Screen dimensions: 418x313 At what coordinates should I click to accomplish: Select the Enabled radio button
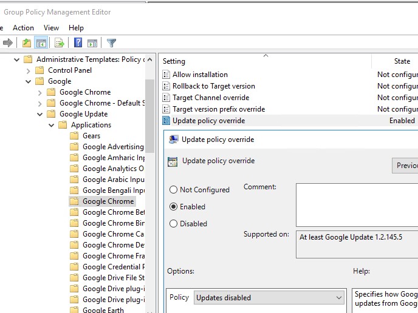tap(173, 206)
